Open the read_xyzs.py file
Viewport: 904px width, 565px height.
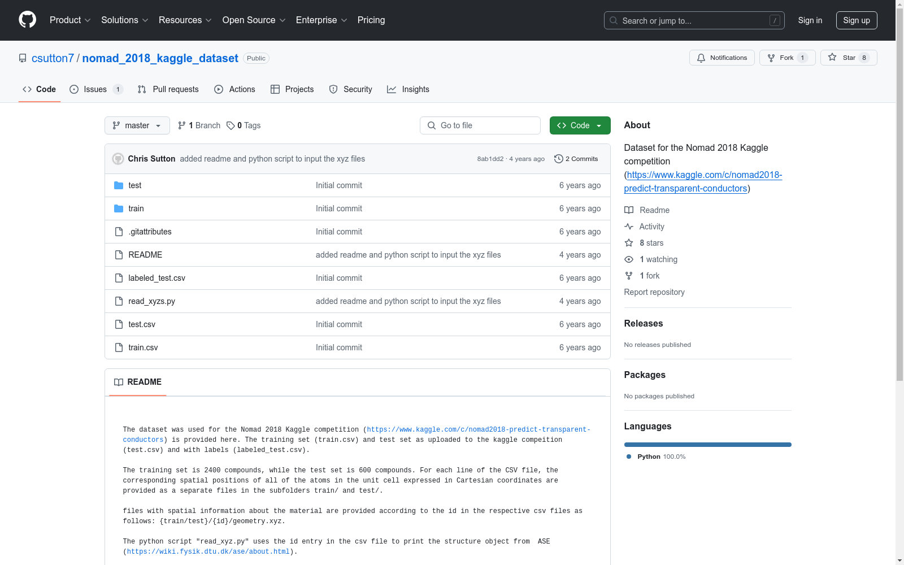coord(152,301)
